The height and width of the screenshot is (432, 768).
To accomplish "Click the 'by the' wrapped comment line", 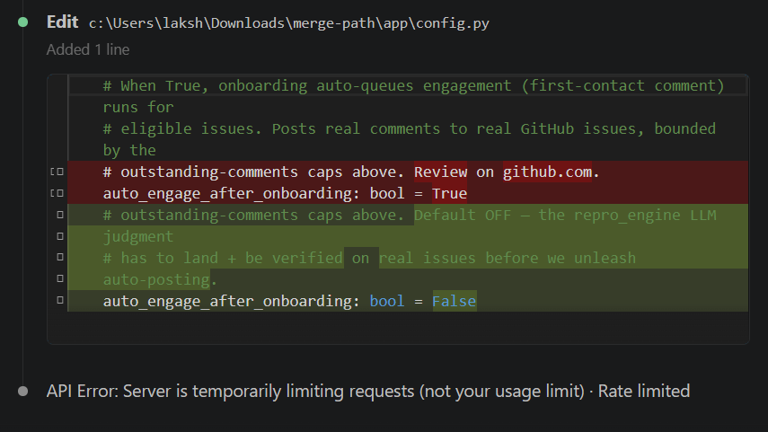I will [129, 150].
